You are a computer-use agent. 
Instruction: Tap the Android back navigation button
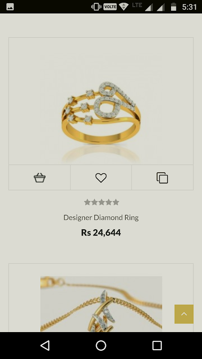[45, 345]
